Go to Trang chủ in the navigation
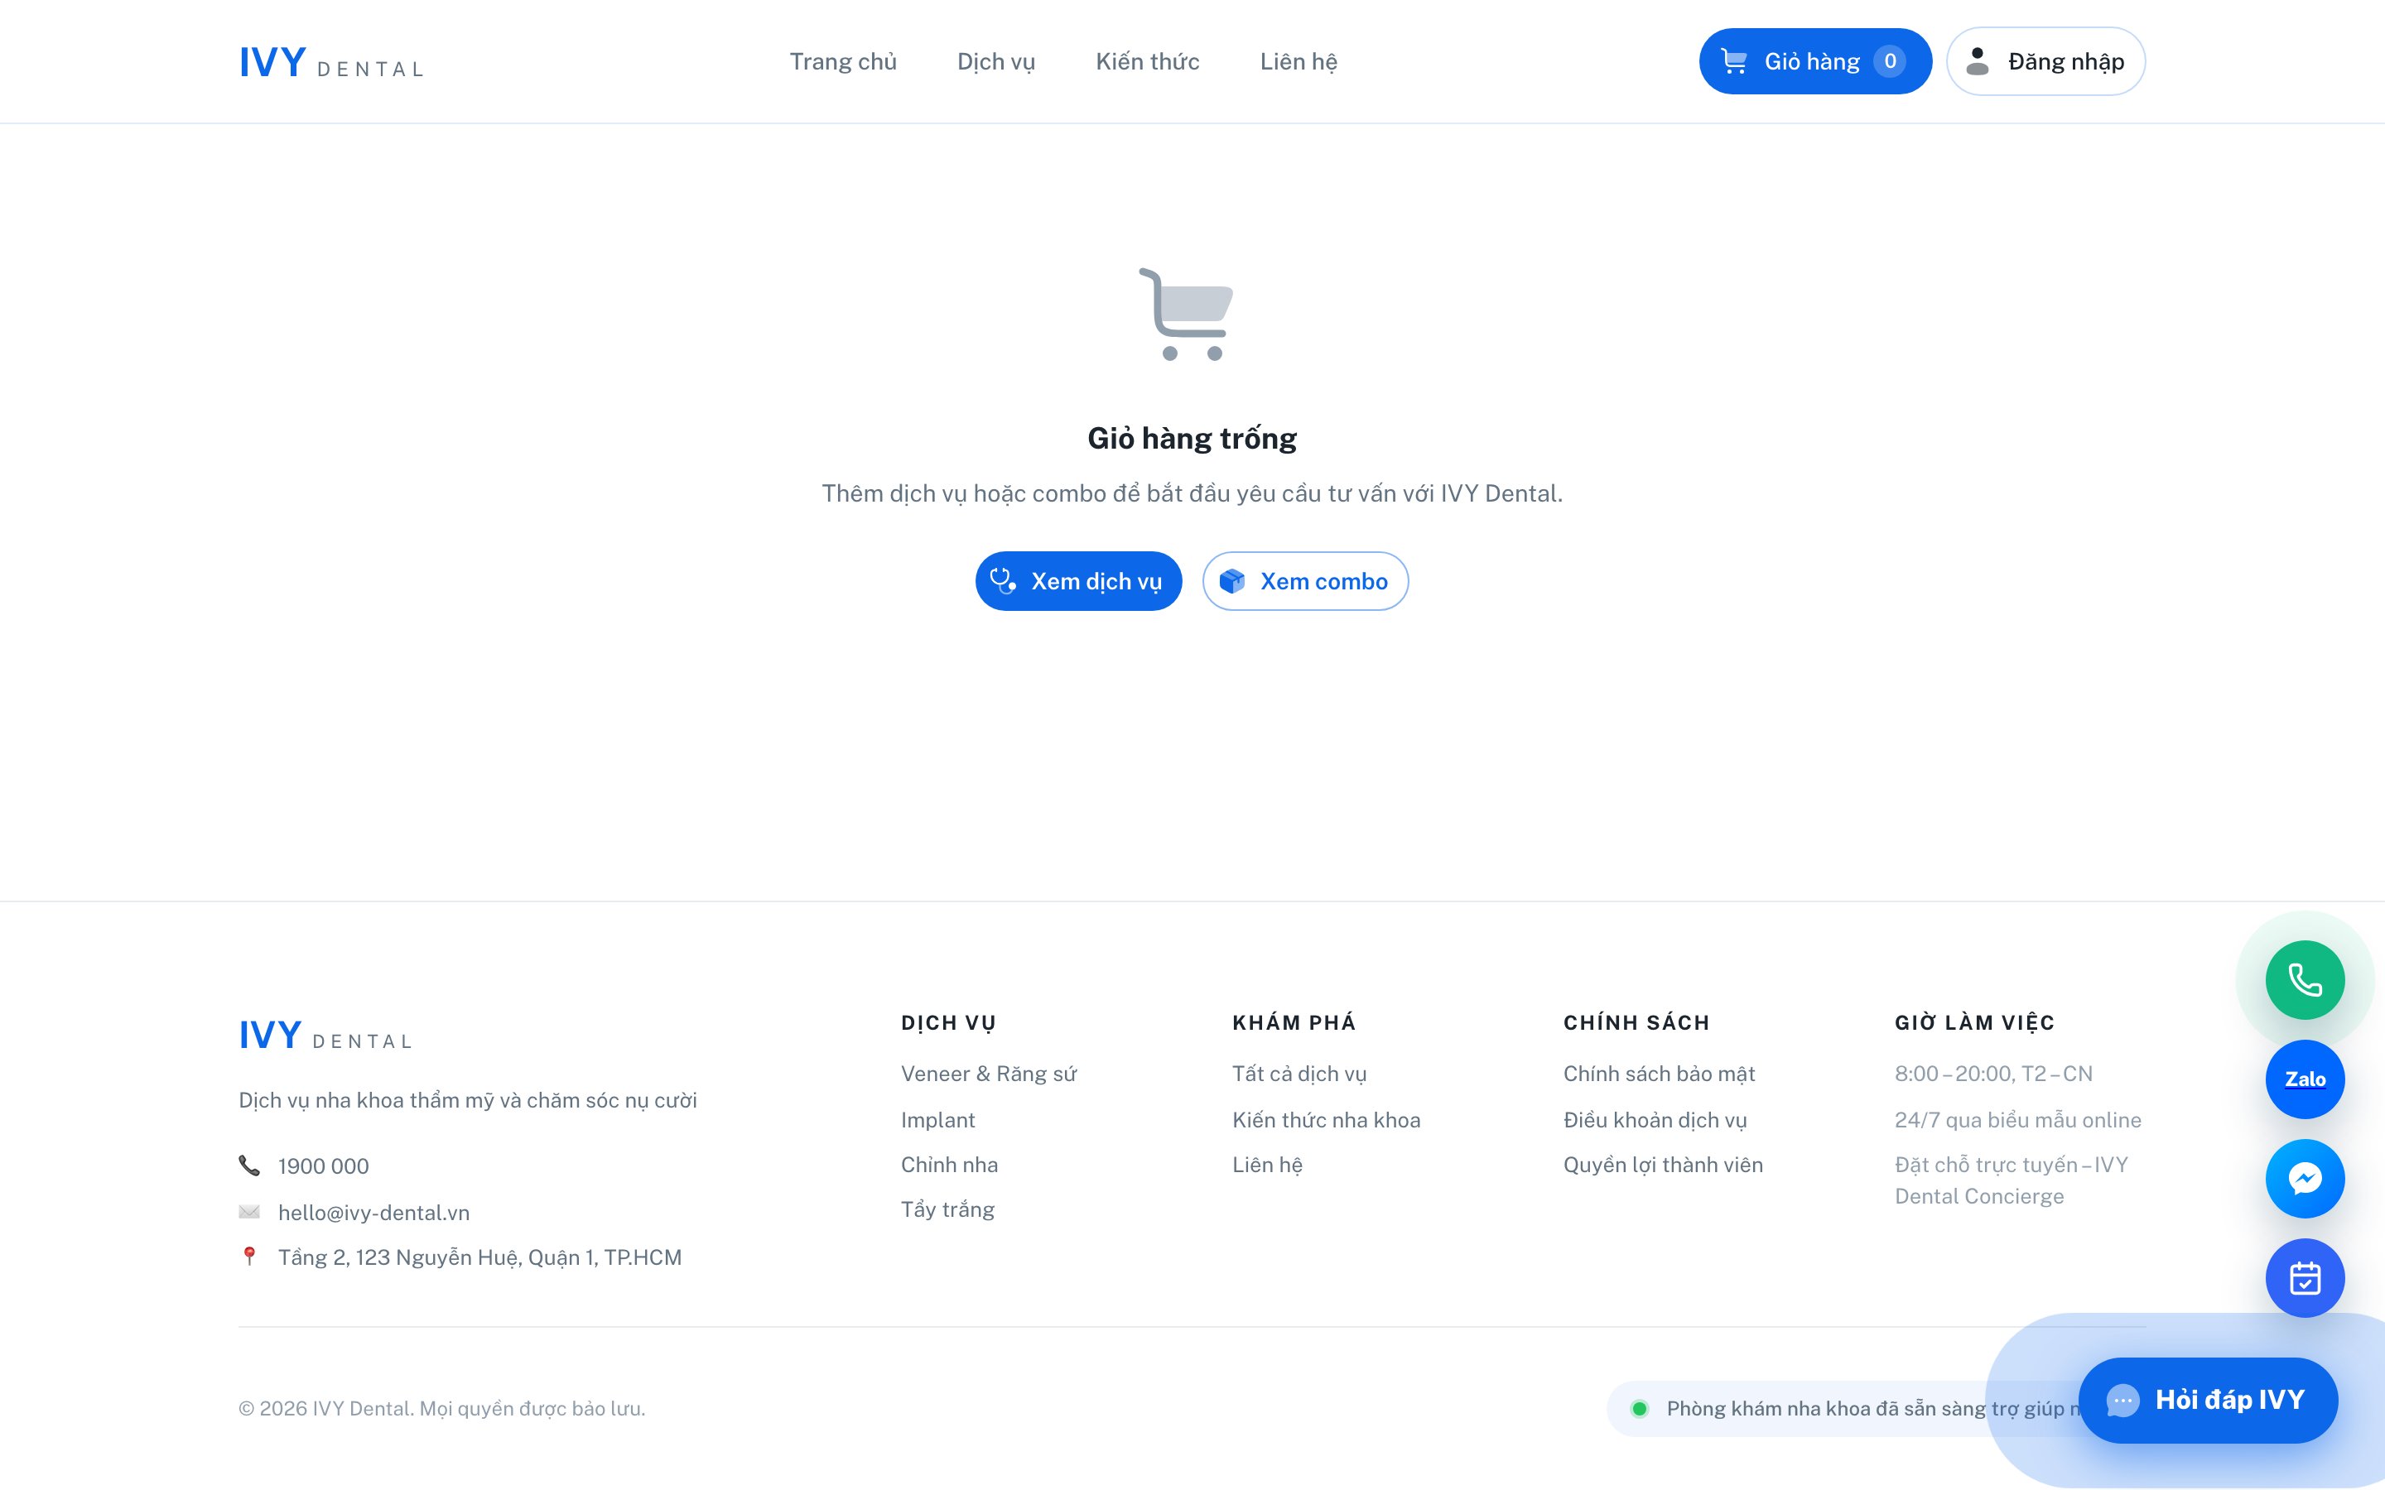The image size is (2385, 1490). pyautogui.click(x=843, y=61)
